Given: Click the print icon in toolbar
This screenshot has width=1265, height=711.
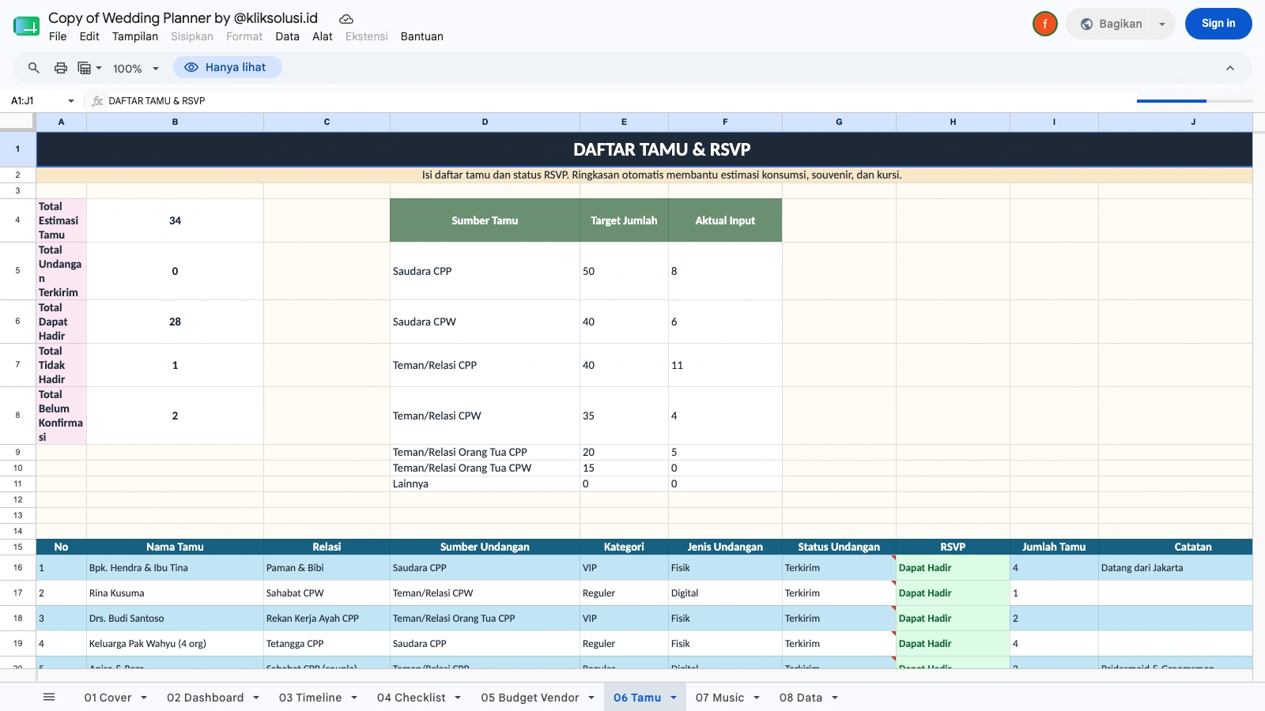Looking at the screenshot, I should pos(61,68).
